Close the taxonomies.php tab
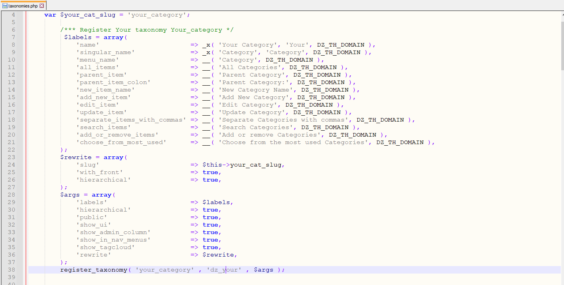The width and height of the screenshot is (564, 285). tap(42, 6)
